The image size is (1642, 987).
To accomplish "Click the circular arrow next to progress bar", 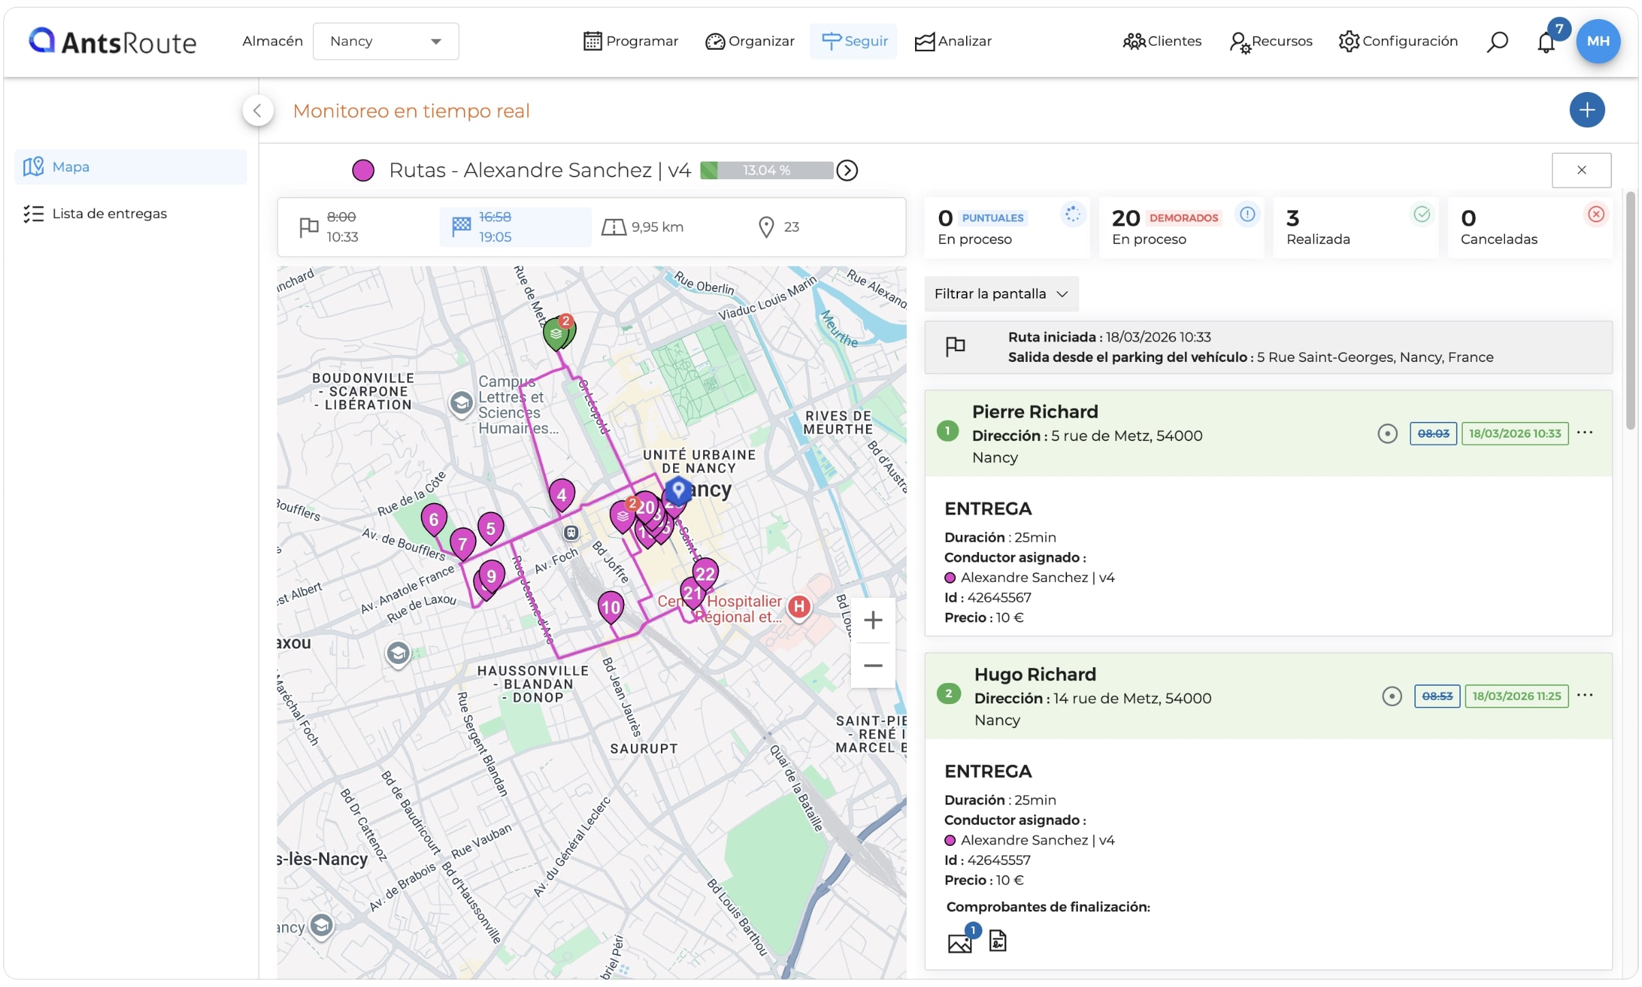I will pos(847,170).
